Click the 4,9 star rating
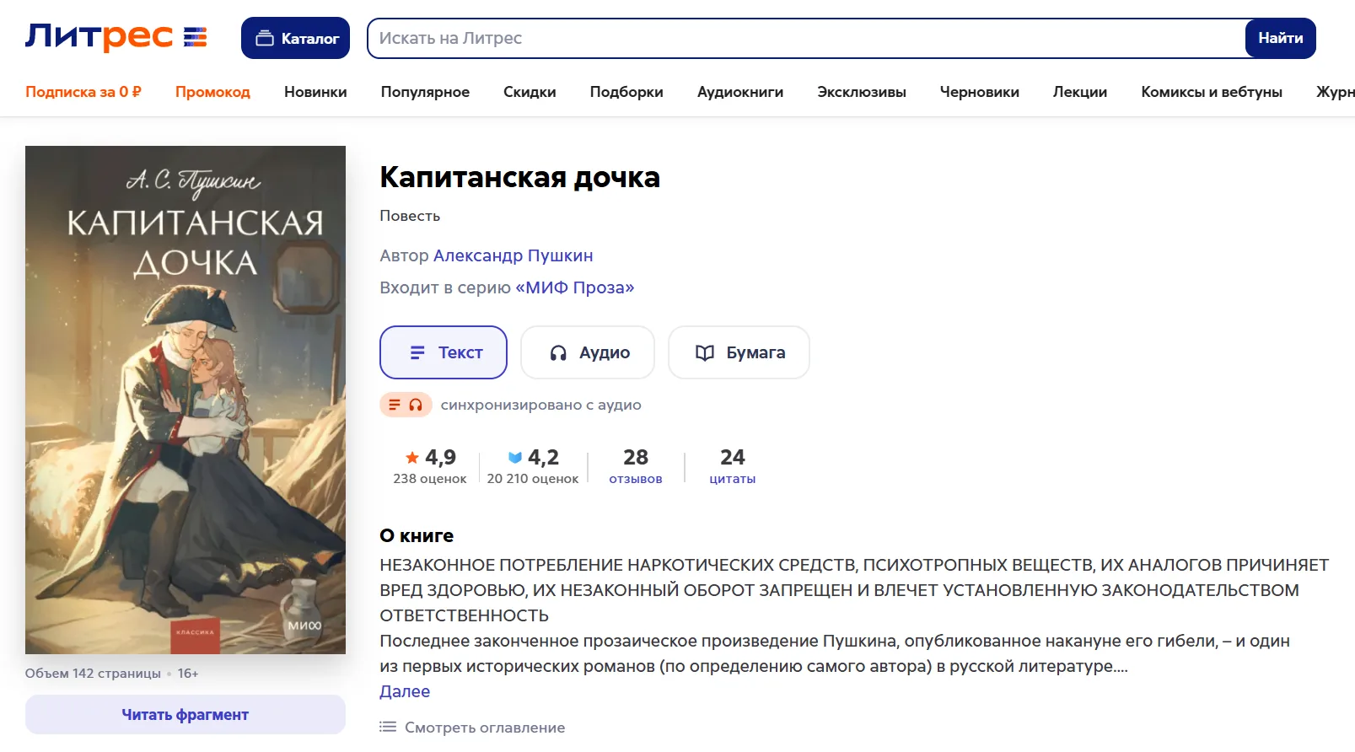The height and width of the screenshot is (752, 1355). coord(430,457)
